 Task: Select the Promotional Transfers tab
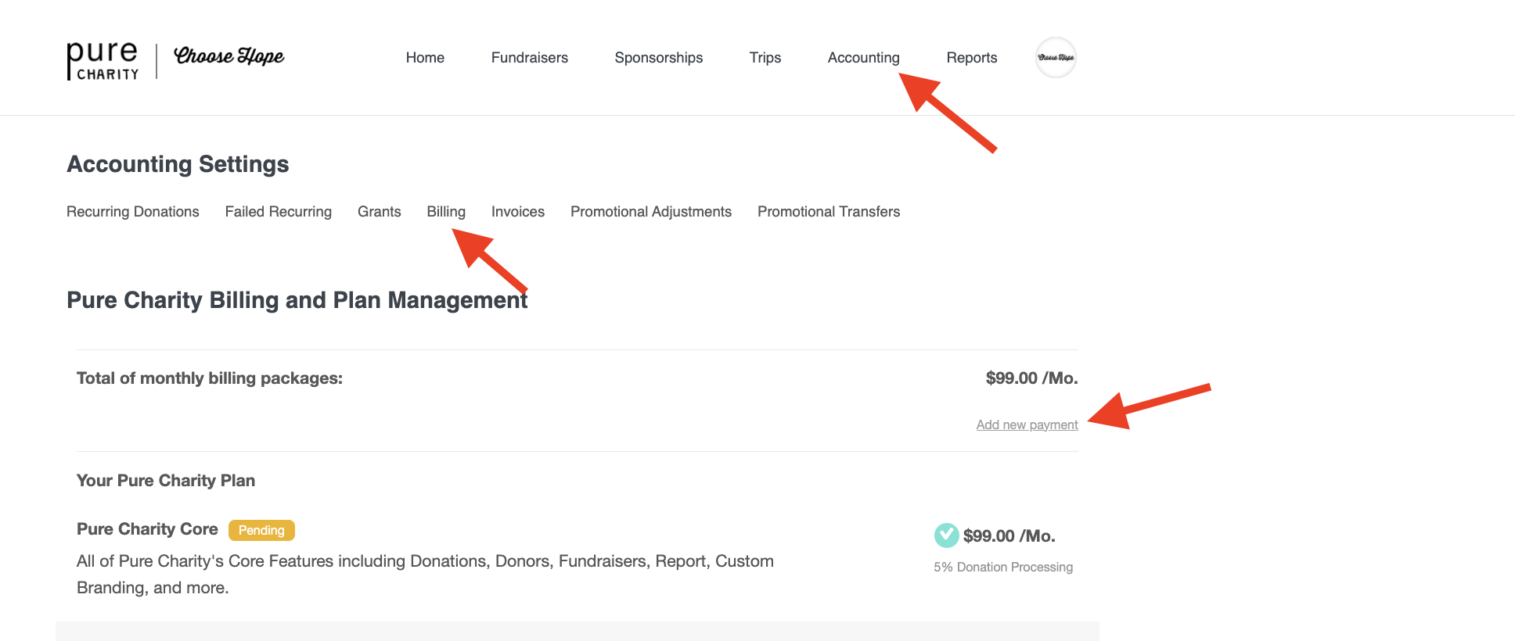click(x=828, y=212)
